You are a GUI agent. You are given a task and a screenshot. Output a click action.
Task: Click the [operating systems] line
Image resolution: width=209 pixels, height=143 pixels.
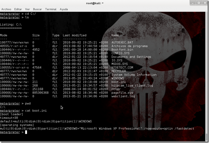[17, 125]
